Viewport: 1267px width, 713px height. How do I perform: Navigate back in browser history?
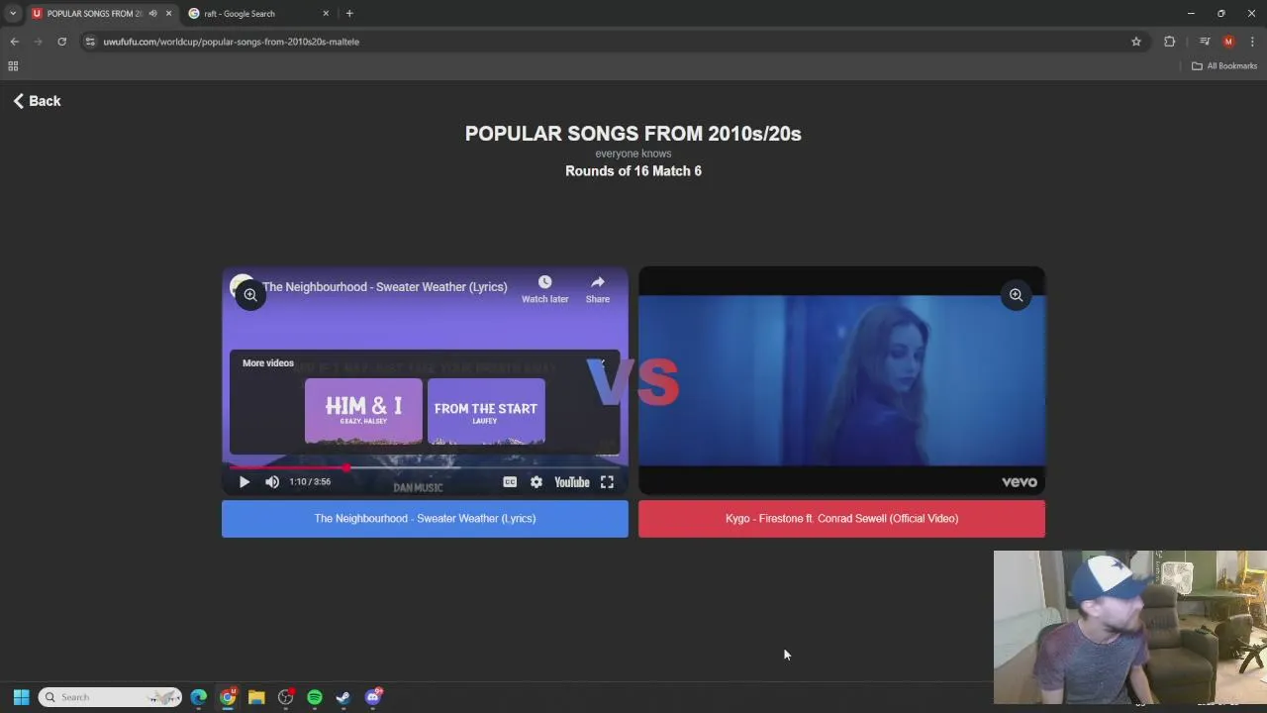click(14, 42)
